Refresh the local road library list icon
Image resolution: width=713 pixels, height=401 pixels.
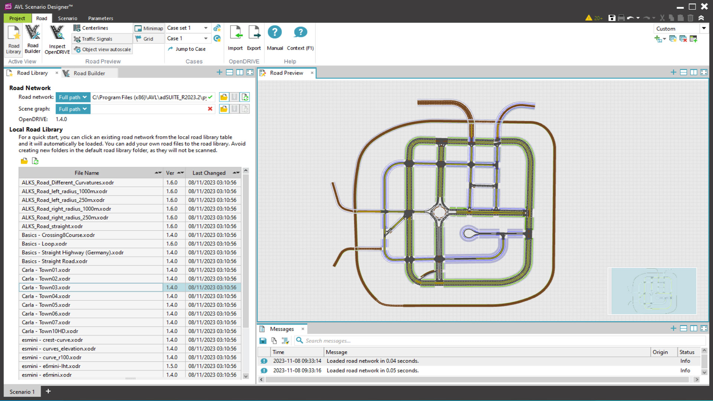[x=35, y=161]
